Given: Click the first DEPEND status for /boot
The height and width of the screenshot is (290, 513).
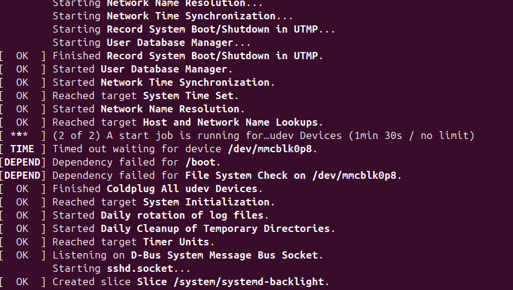Looking at the screenshot, I should coord(22,162).
